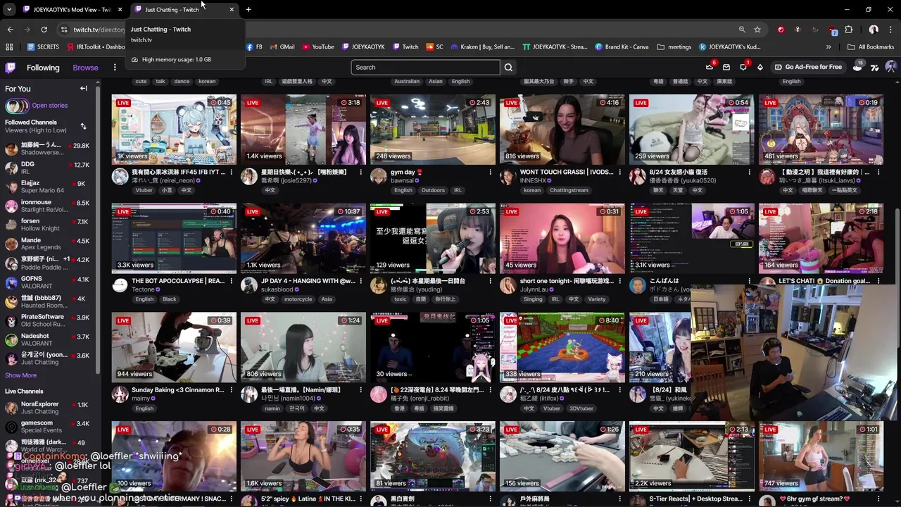Open the more options three-dot menu near Browse

[x=115, y=68]
